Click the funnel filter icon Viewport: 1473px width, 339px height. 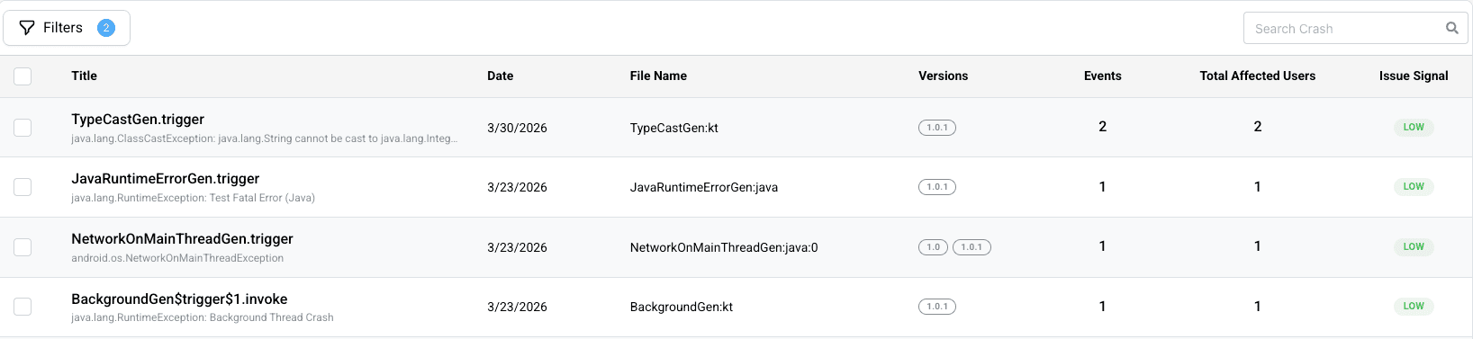coord(27,28)
